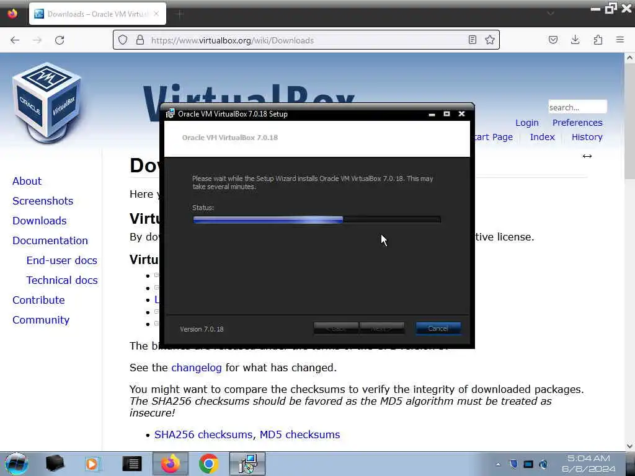Open the changelog link
635x476 pixels.
click(197, 368)
